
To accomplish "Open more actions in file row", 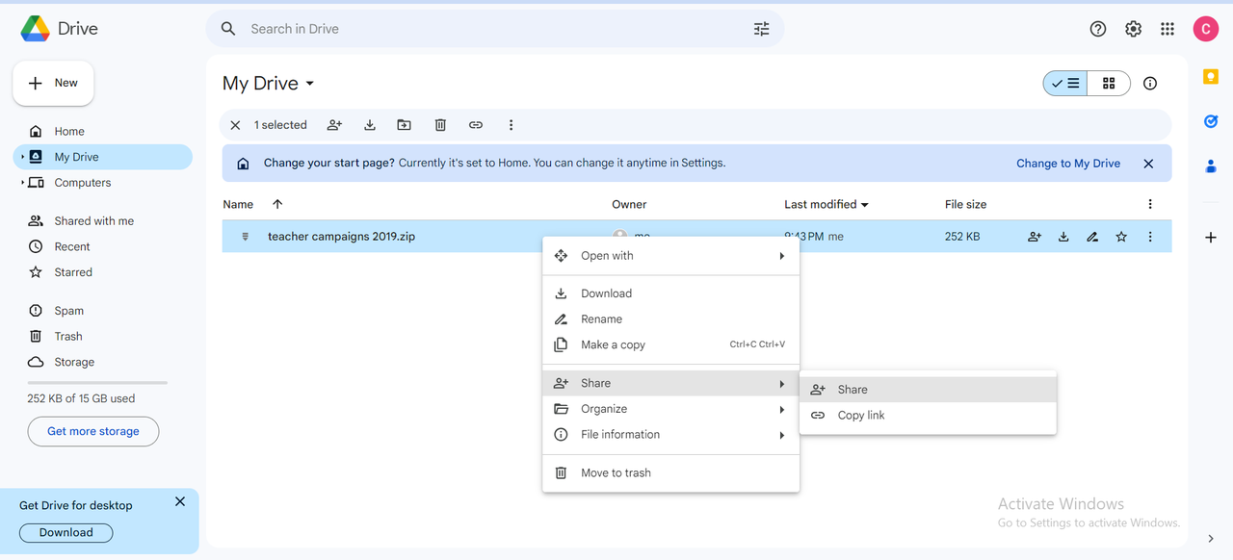I will [x=1150, y=237].
